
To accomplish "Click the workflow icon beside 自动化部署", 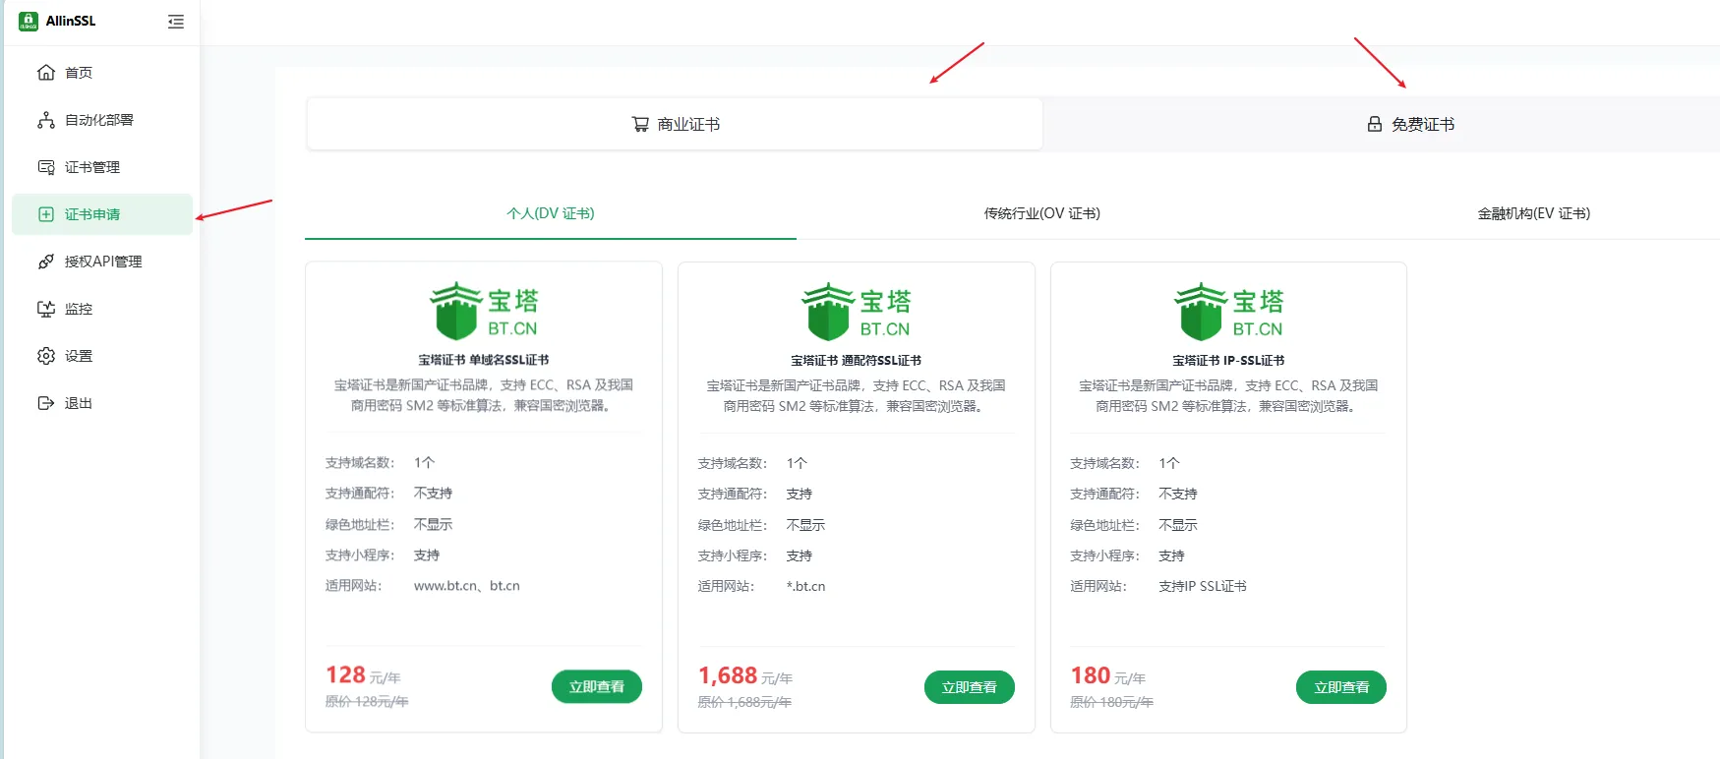I will pos(46,120).
